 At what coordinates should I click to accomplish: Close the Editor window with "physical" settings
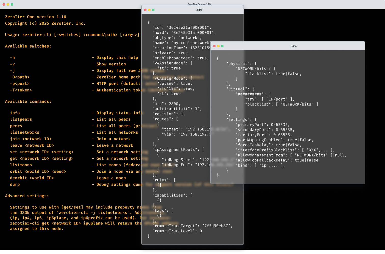(x=214, y=46)
